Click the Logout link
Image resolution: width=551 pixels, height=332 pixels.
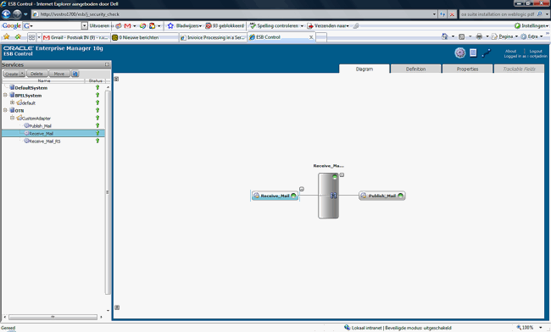click(536, 51)
